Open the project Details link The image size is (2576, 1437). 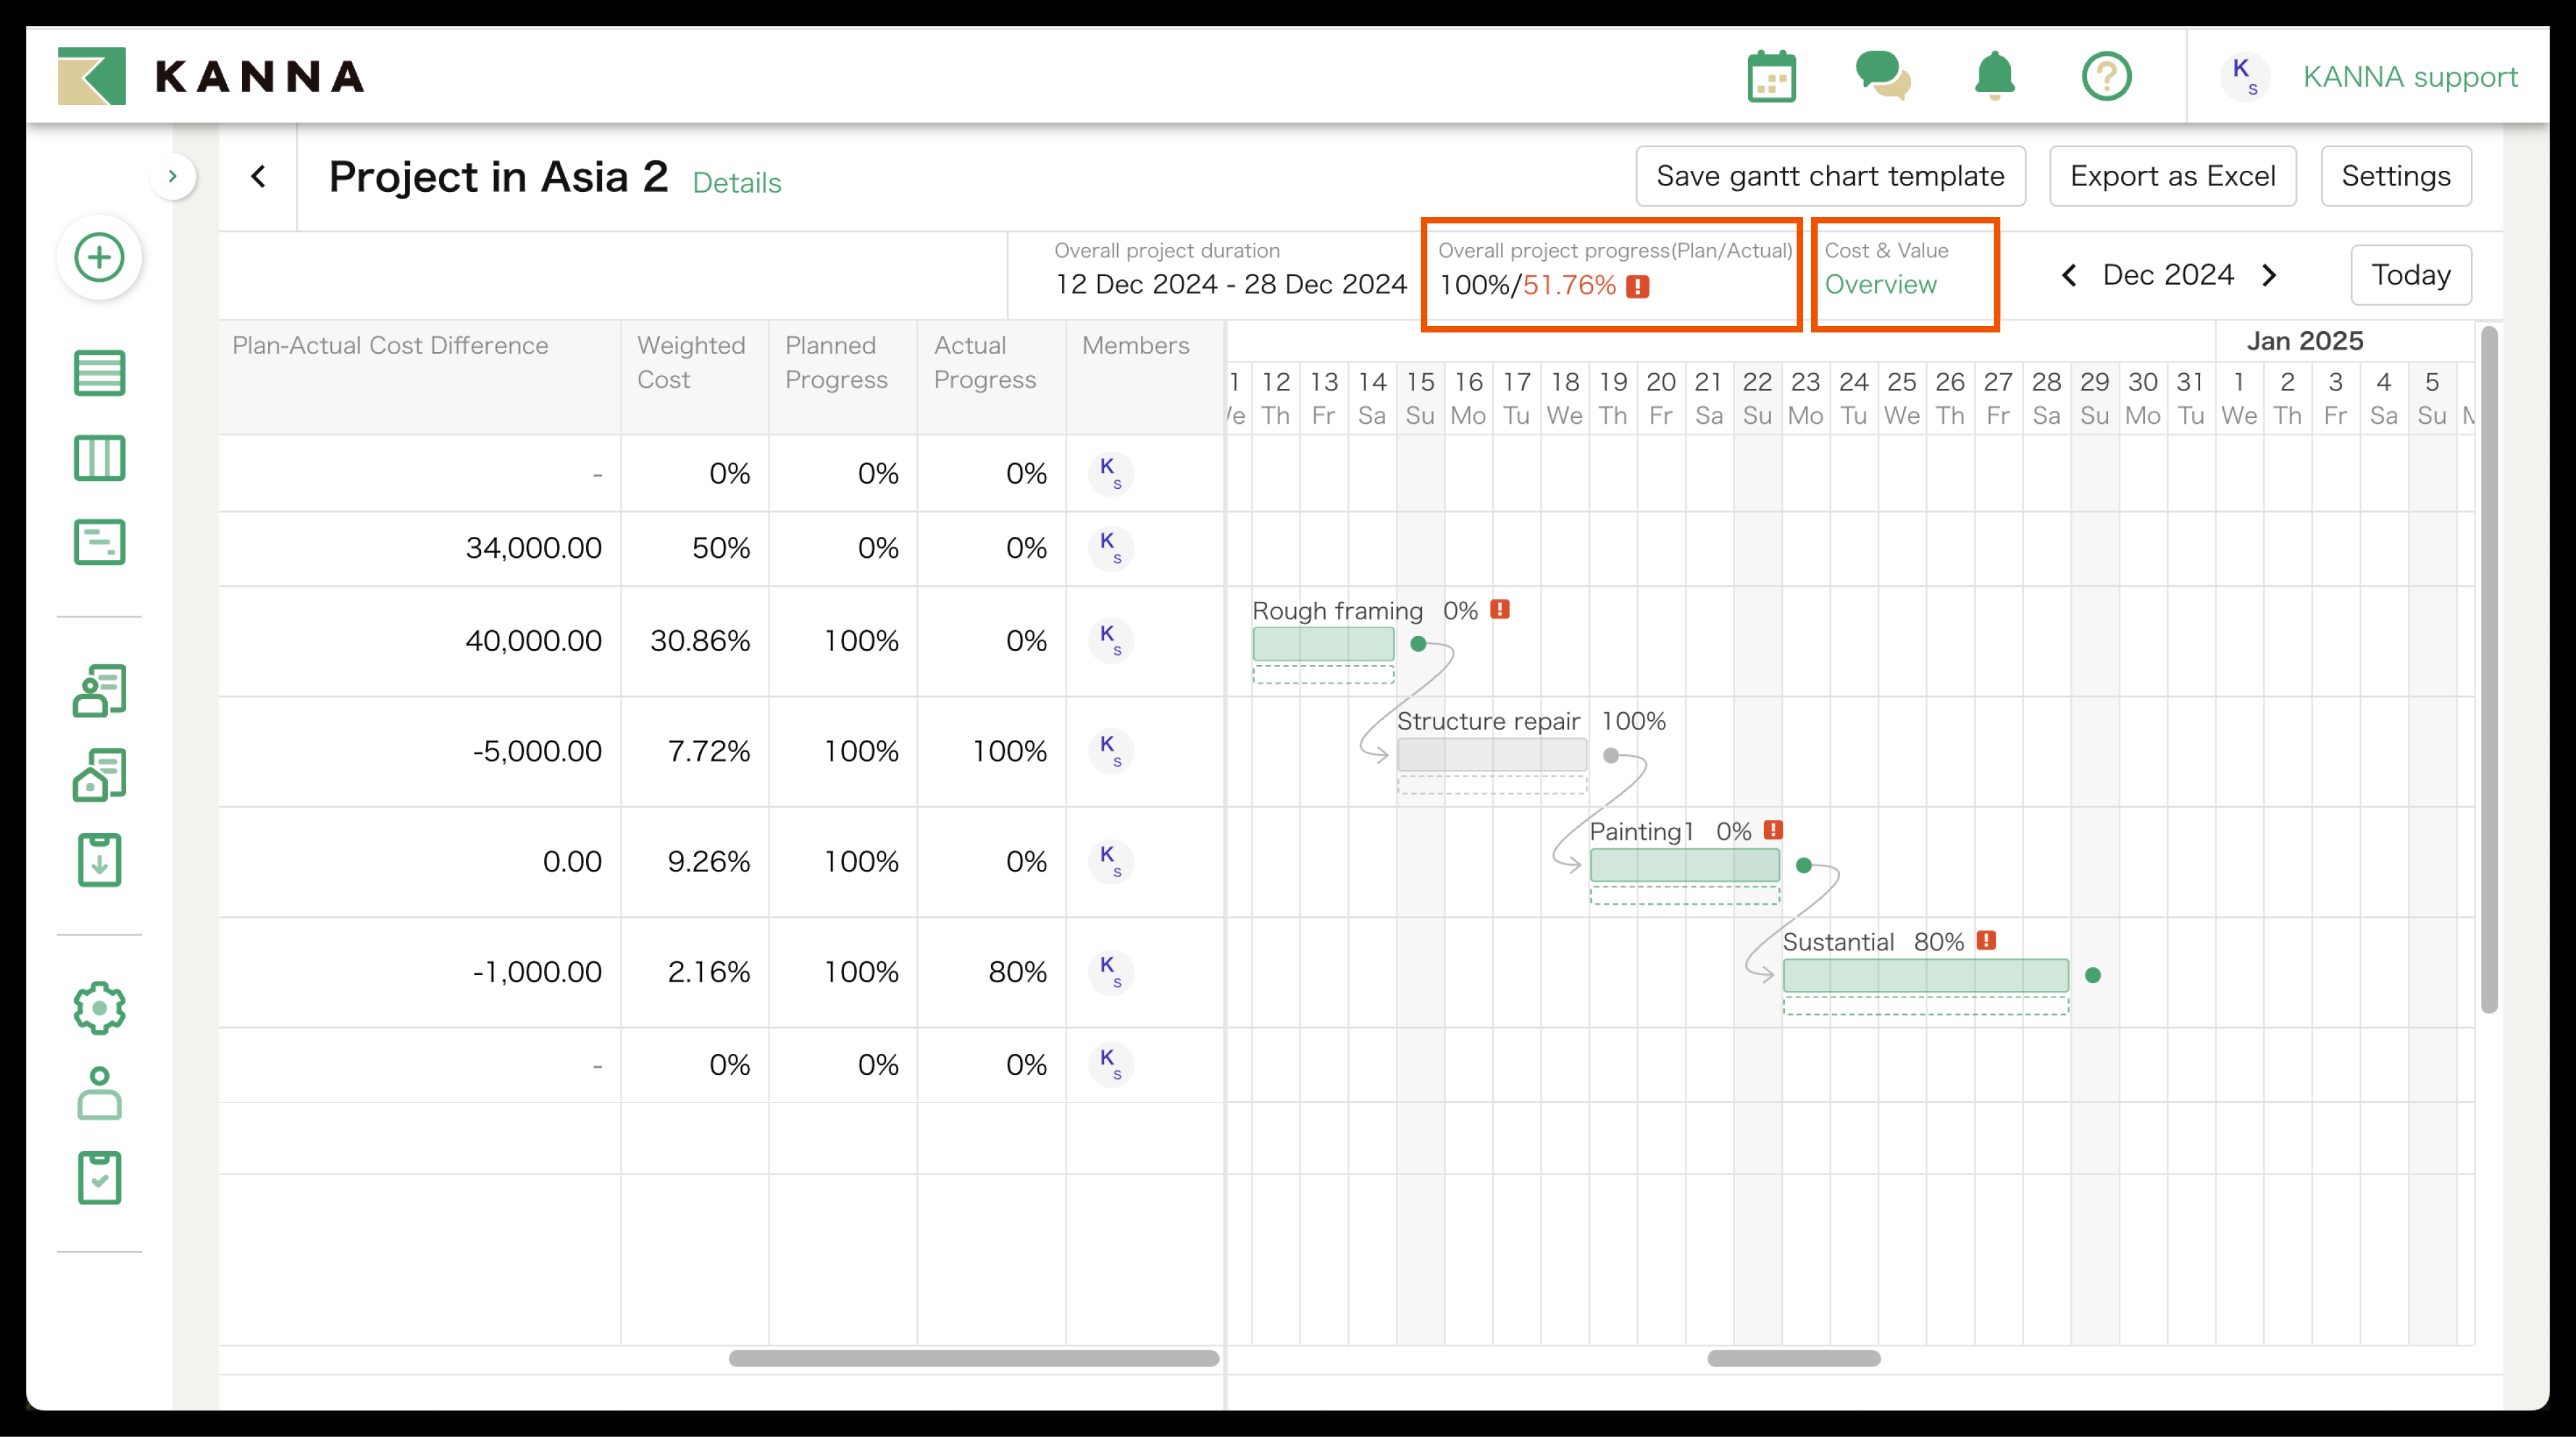click(736, 183)
